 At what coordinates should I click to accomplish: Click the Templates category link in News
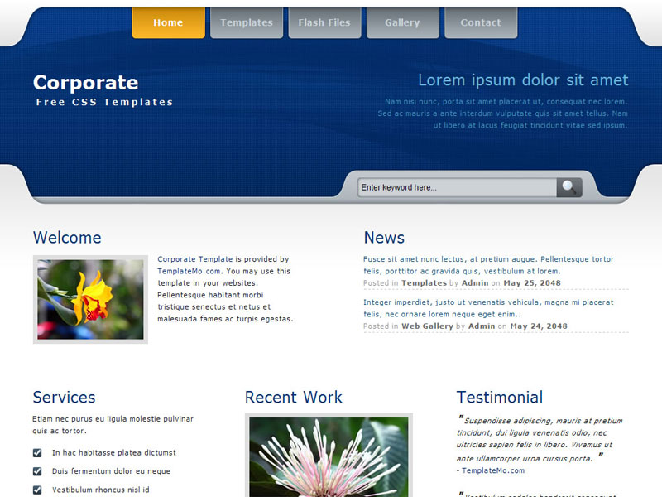tap(424, 283)
